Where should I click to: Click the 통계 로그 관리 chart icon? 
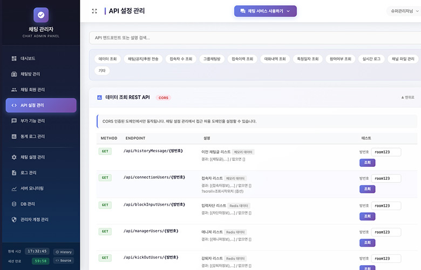pos(14,136)
